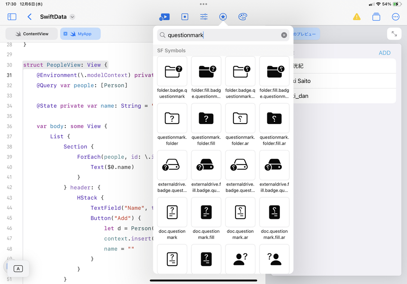Click the } header: { code line
The image size is (407, 284).
pos(82,187)
